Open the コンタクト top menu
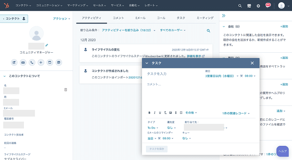Screen dimensions: 292x160 23,5
